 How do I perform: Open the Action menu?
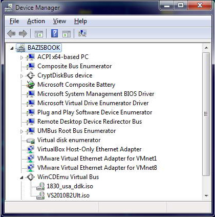tap(36, 21)
